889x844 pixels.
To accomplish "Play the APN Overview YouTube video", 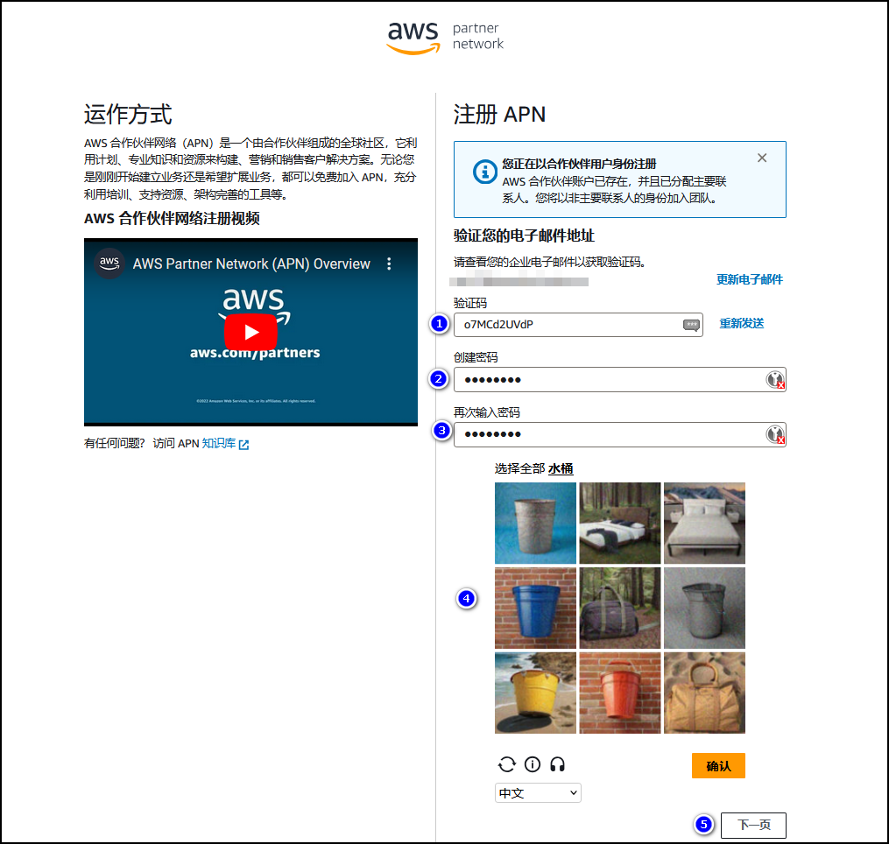I will click(250, 332).
